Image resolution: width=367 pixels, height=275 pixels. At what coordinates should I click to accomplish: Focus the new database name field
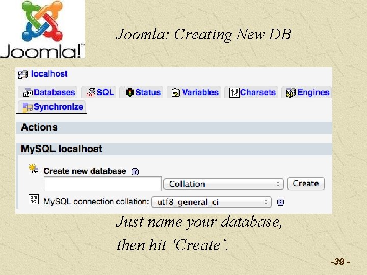point(102,184)
